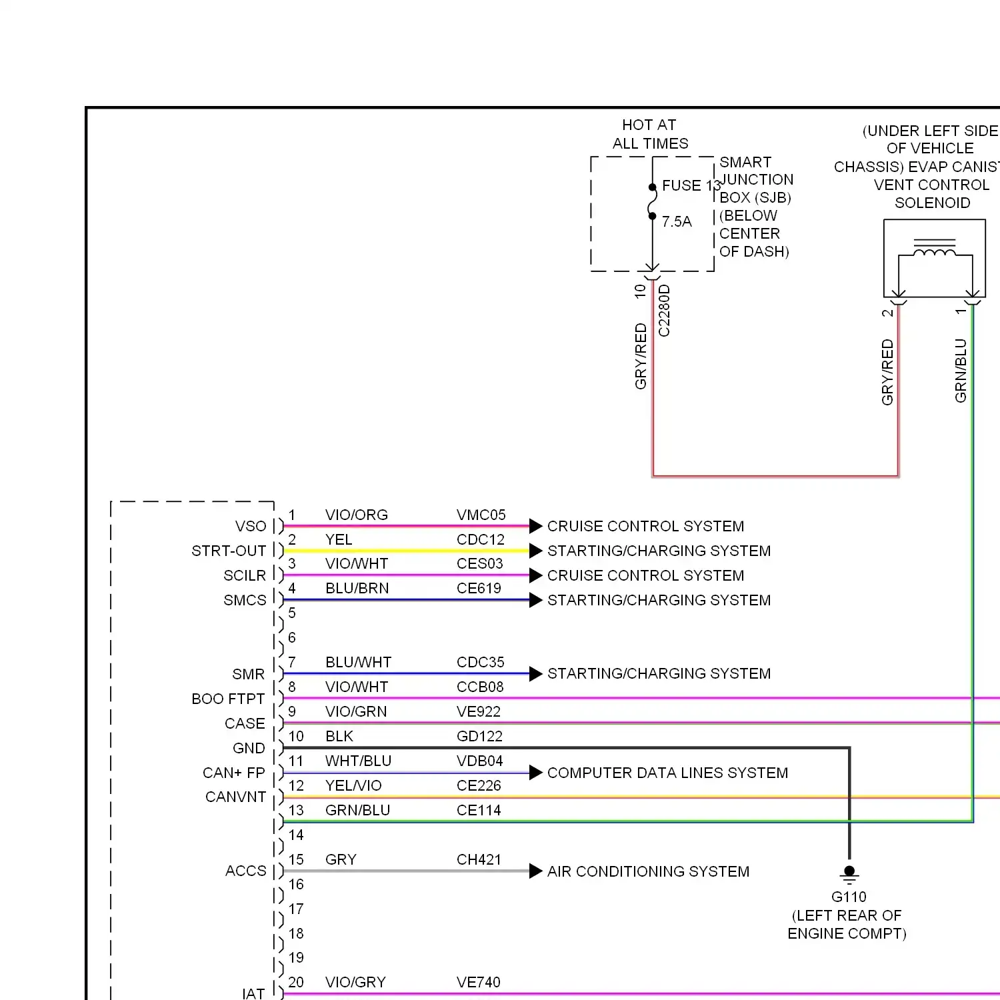This screenshot has width=1000, height=1000.
Task: Click the arrow on the YEL CDC12 wire
Action: point(536,551)
